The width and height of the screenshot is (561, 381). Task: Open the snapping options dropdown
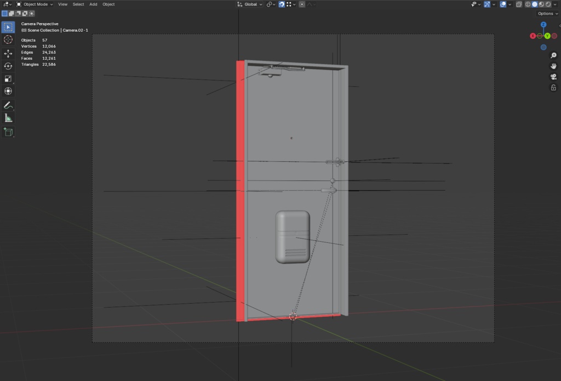pos(291,4)
